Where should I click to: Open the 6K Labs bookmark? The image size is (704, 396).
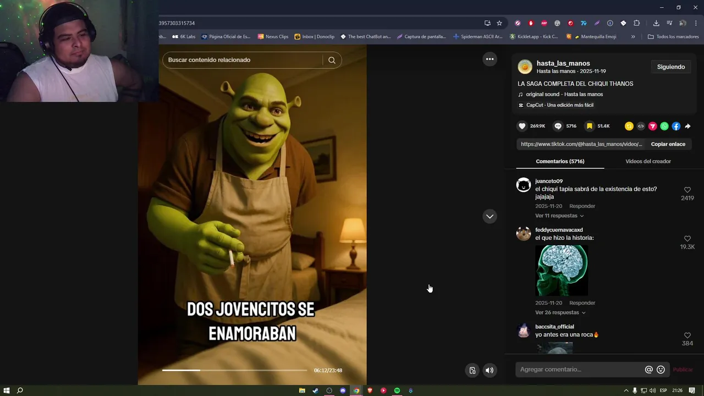184,37
